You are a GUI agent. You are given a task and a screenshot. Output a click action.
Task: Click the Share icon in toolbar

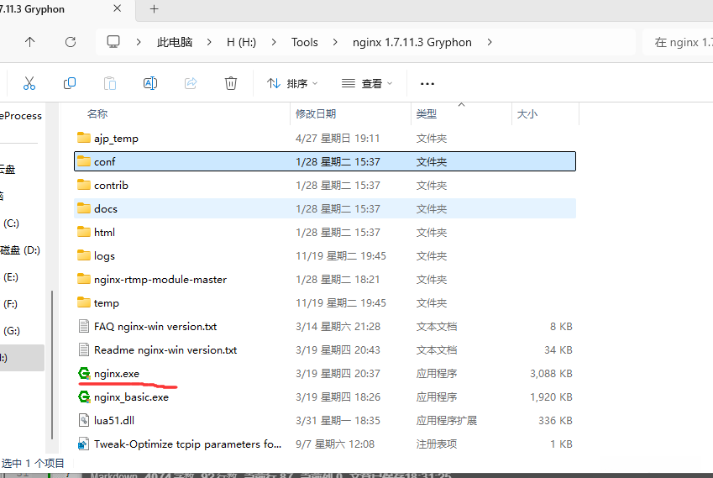pyautogui.click(x=191, y=83)
